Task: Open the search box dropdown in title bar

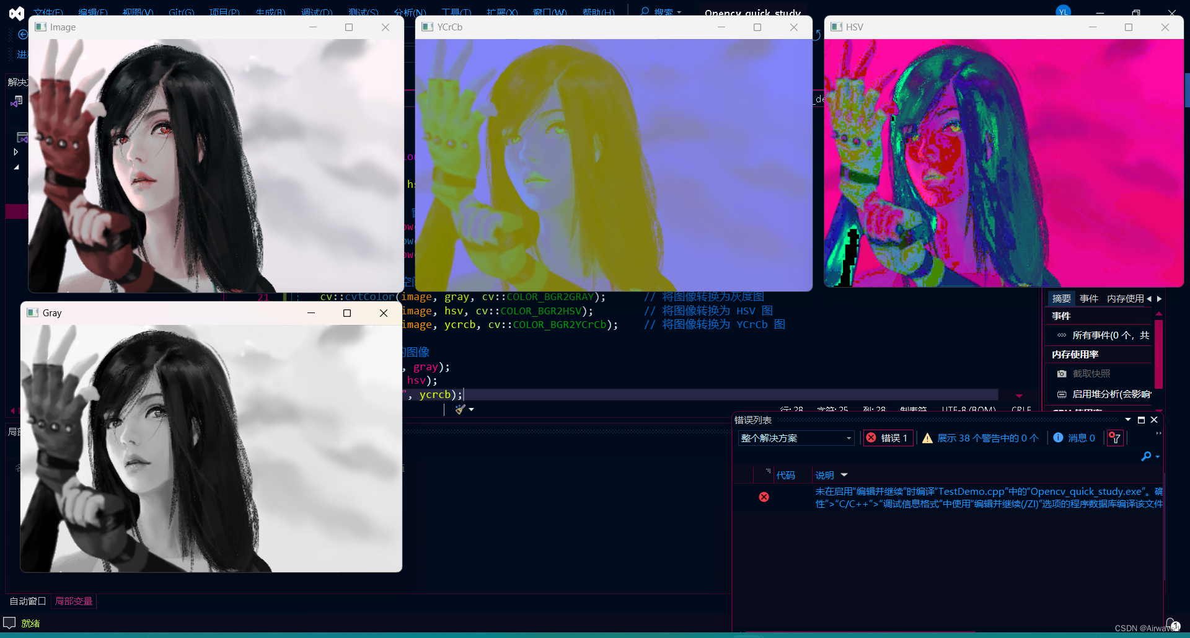Action: [x=679, y=12]
